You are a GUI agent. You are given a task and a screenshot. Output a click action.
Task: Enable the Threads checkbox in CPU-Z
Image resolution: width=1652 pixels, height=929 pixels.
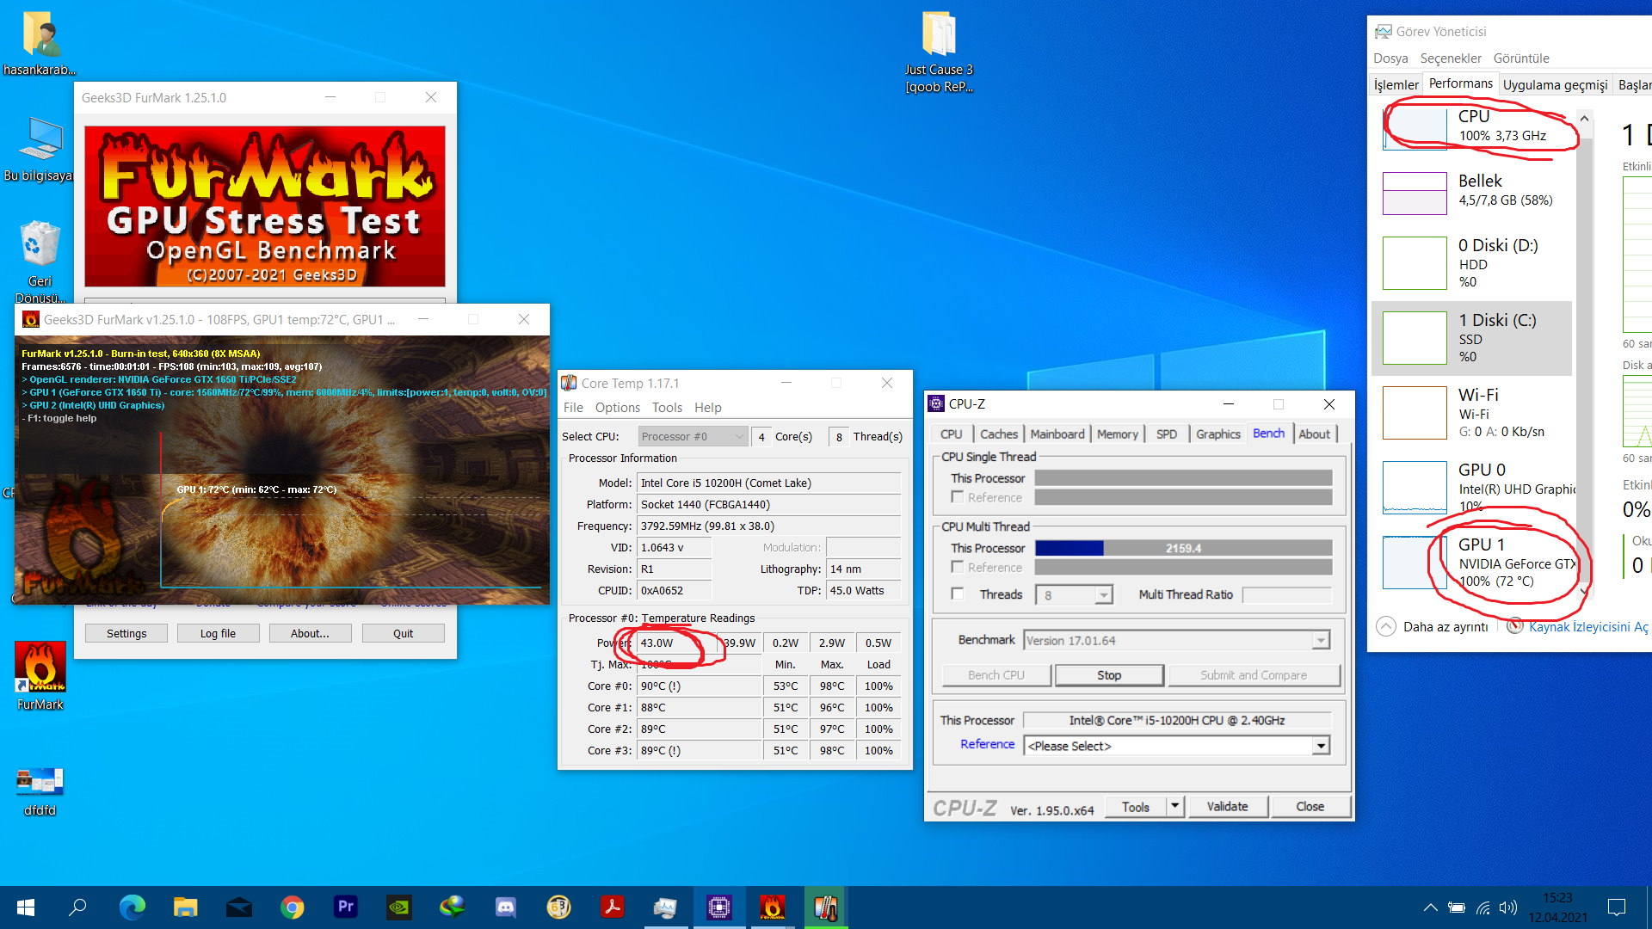957,594
